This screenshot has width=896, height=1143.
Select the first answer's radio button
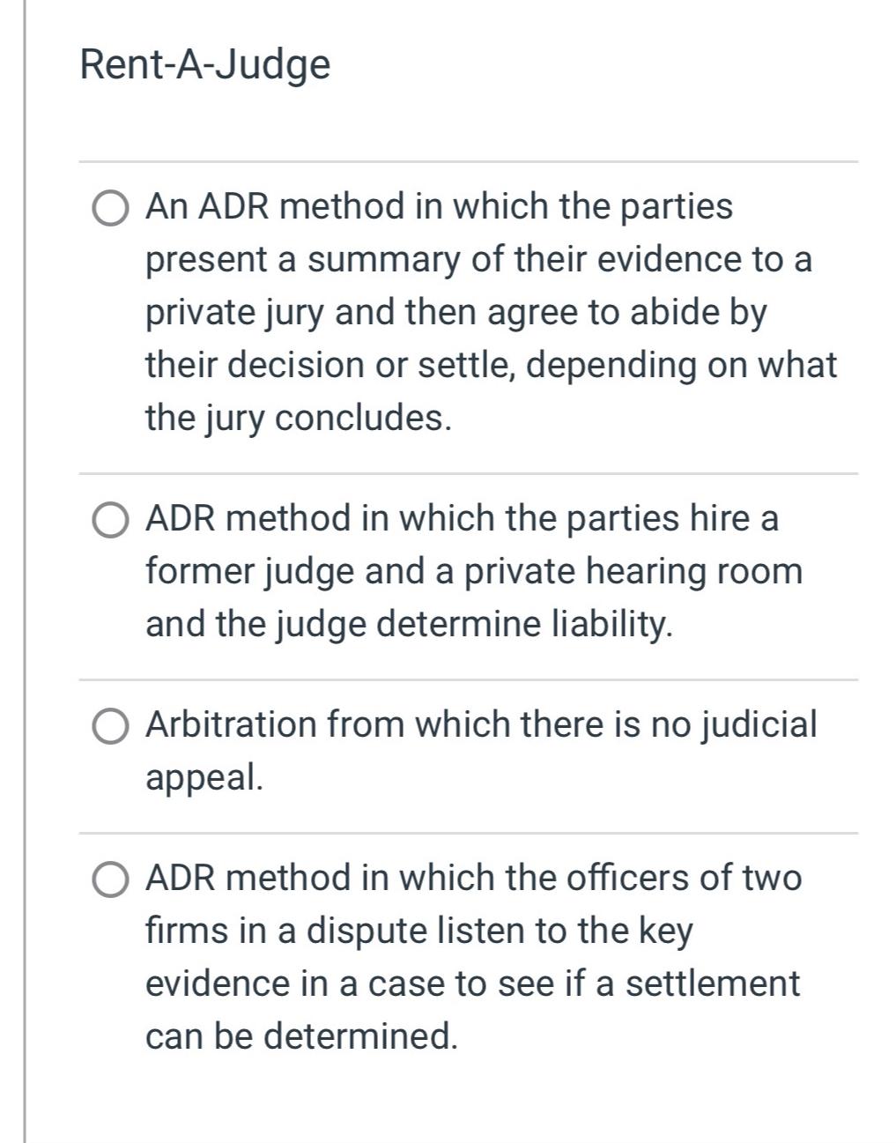click(109, 209)
